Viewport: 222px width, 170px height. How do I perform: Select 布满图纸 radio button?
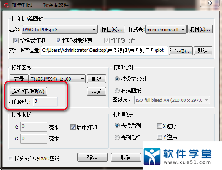point(117,91)
